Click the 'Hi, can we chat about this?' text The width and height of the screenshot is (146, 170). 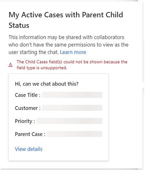pos(47,84)
